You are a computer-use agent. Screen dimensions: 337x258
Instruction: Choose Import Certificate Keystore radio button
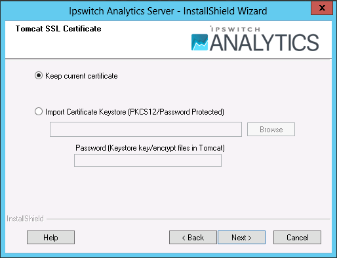click(39, 111)
